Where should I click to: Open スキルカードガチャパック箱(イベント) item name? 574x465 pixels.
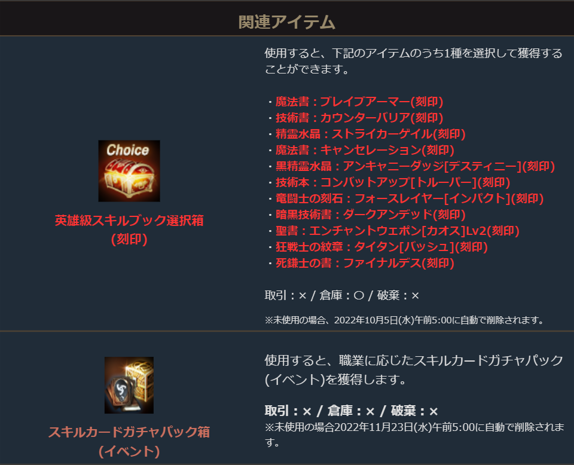129,442
